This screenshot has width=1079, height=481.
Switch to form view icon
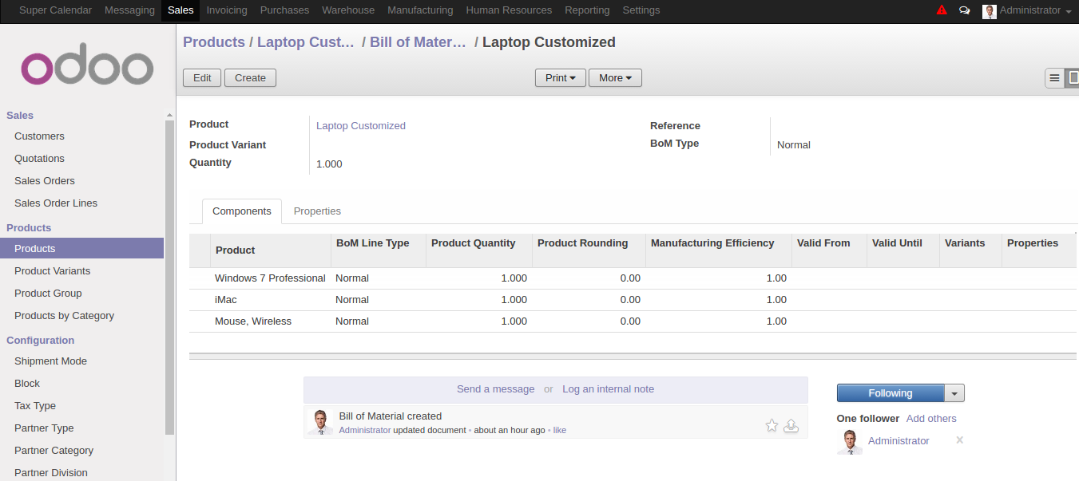(1073, 77)
